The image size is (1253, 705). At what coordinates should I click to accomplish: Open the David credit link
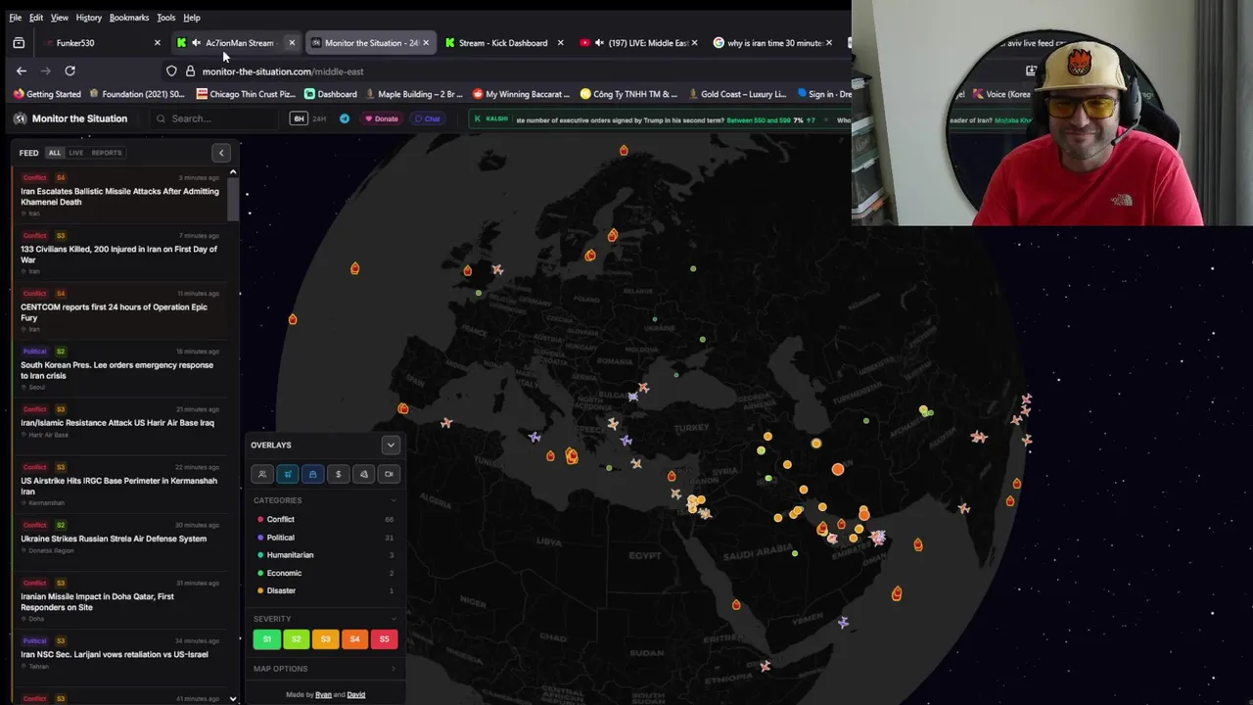(x=355, y=695)
